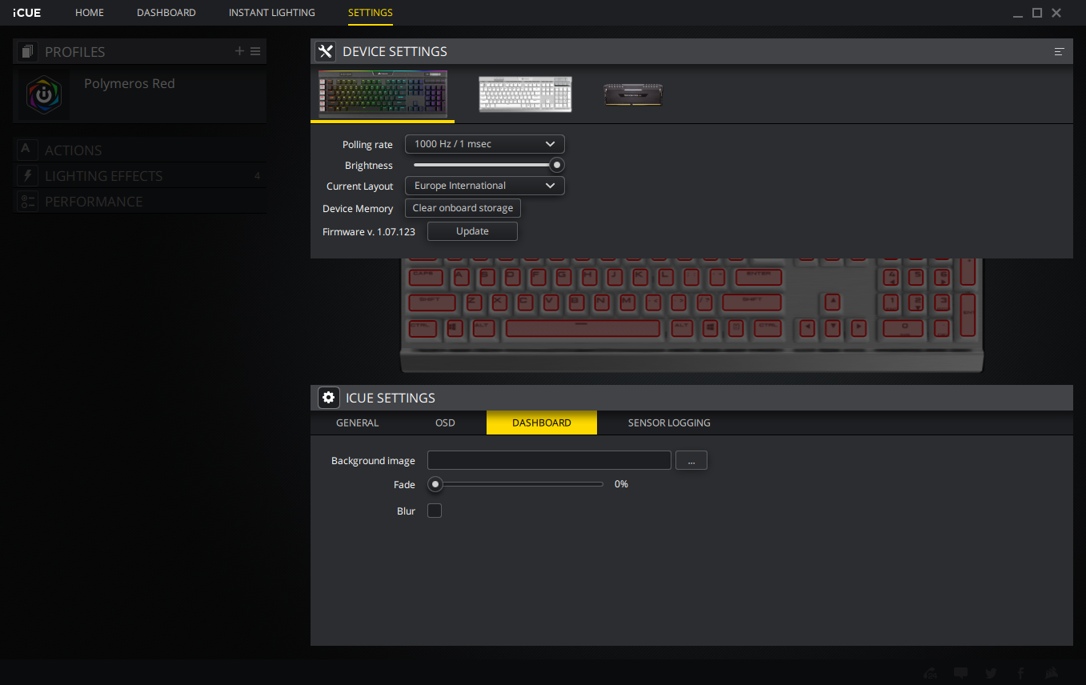Open the Dashboard tab in the top bar
Screen dimensions: 1086x685
tap(166, 13)
